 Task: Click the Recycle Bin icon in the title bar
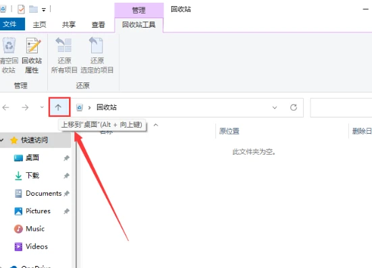click(x=3, y=9)
